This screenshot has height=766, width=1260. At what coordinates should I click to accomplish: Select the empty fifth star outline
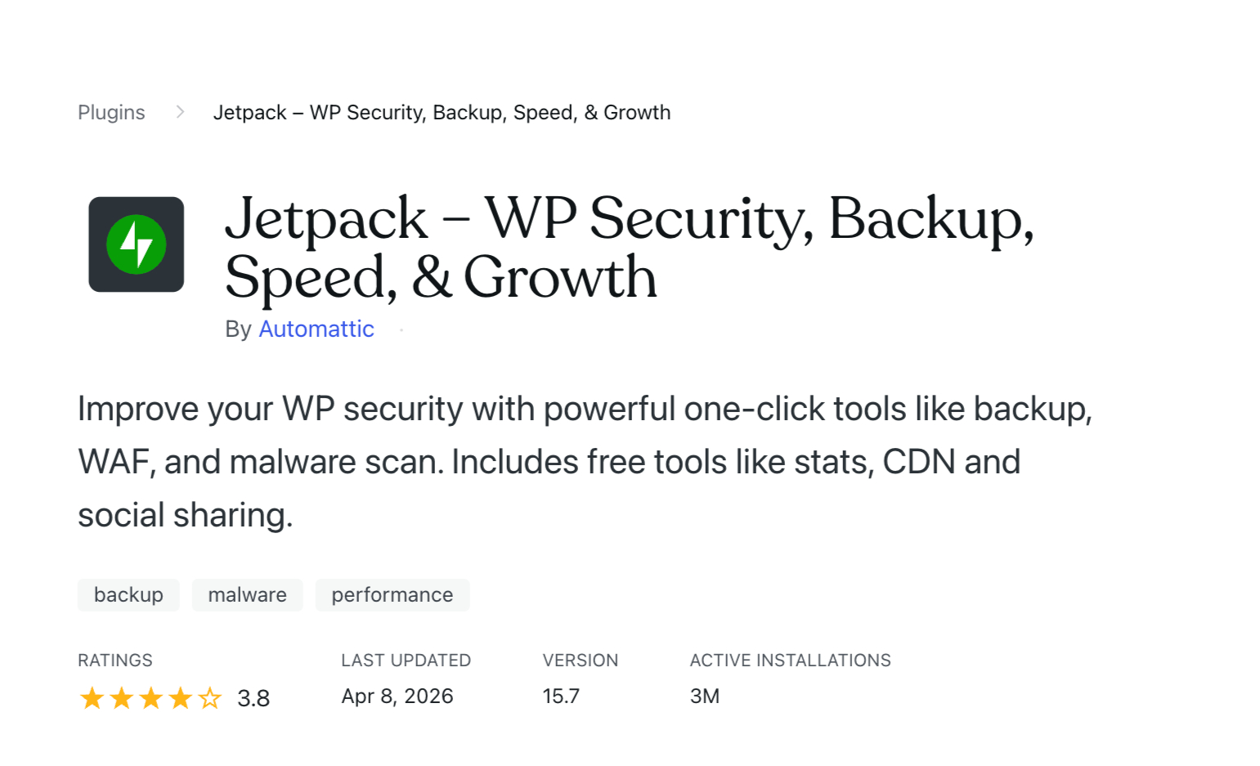[x=209, y=698]
